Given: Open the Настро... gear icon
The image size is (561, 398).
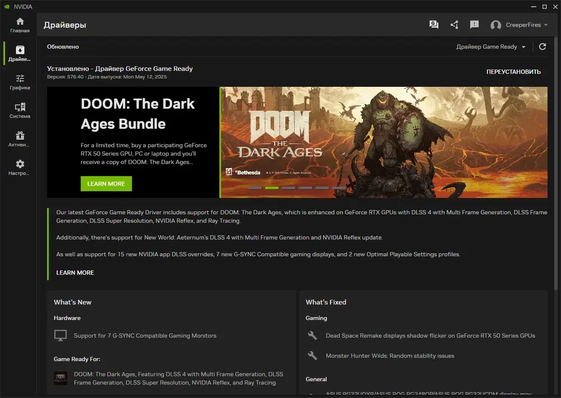Looking at the screenshot, I should tap(20, 168).
